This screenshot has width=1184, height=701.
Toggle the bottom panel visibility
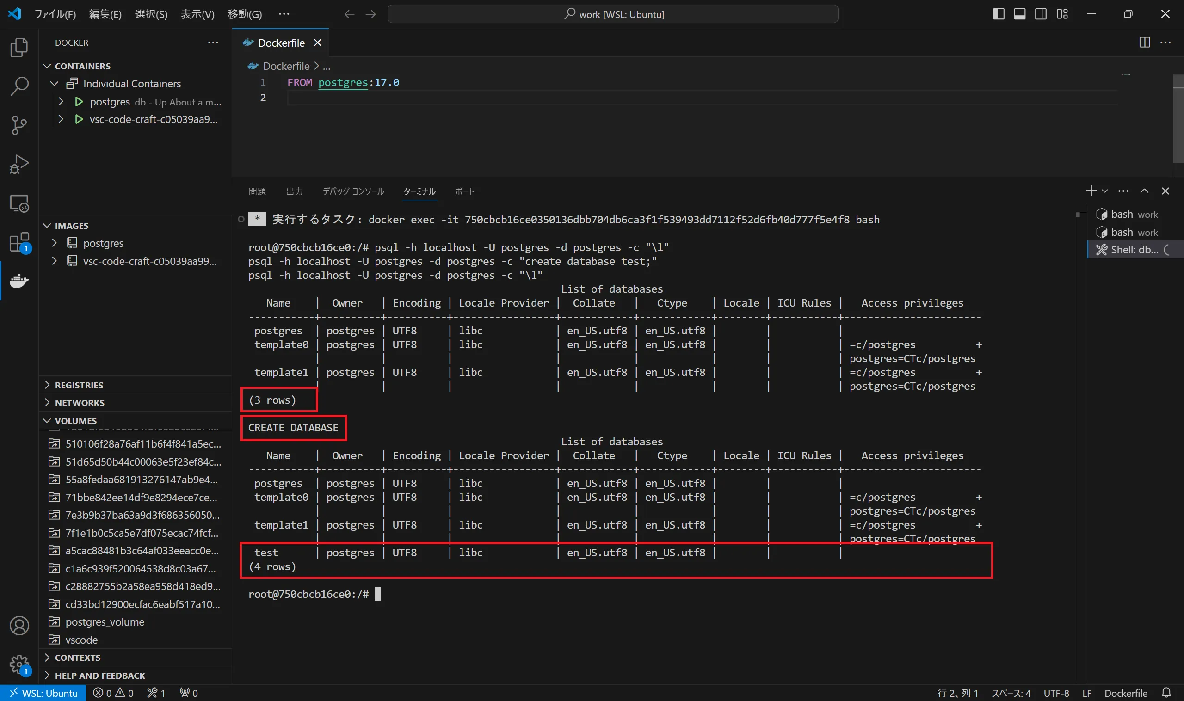click(x=1020, y=14)
